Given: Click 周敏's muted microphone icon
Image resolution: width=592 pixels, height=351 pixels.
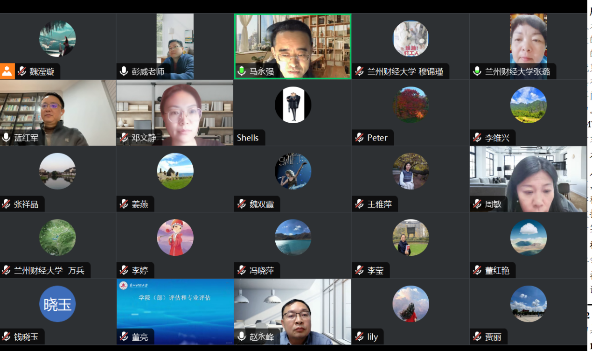Looking at the screenshot, I should (x=477, y=204).
